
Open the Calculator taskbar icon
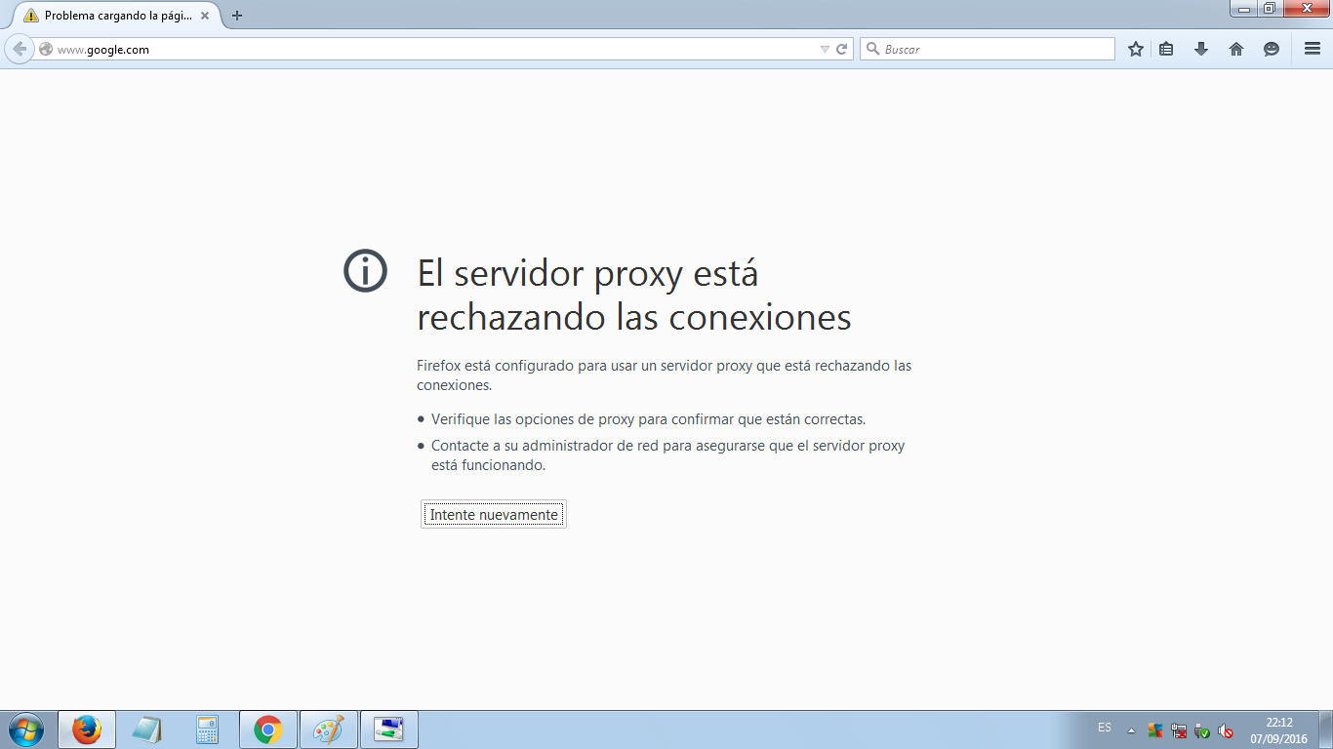coord(207,729)
